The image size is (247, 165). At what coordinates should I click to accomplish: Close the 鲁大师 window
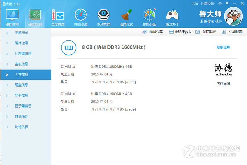[x=242, y=3]
